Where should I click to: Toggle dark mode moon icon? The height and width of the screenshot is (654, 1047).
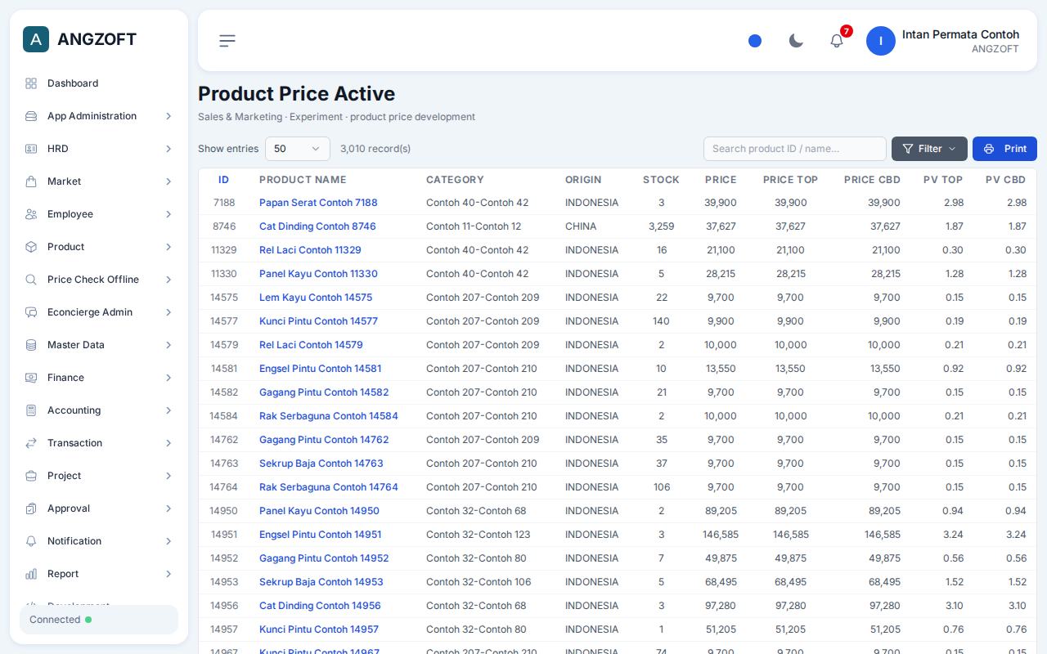click(x=796, y=41)
